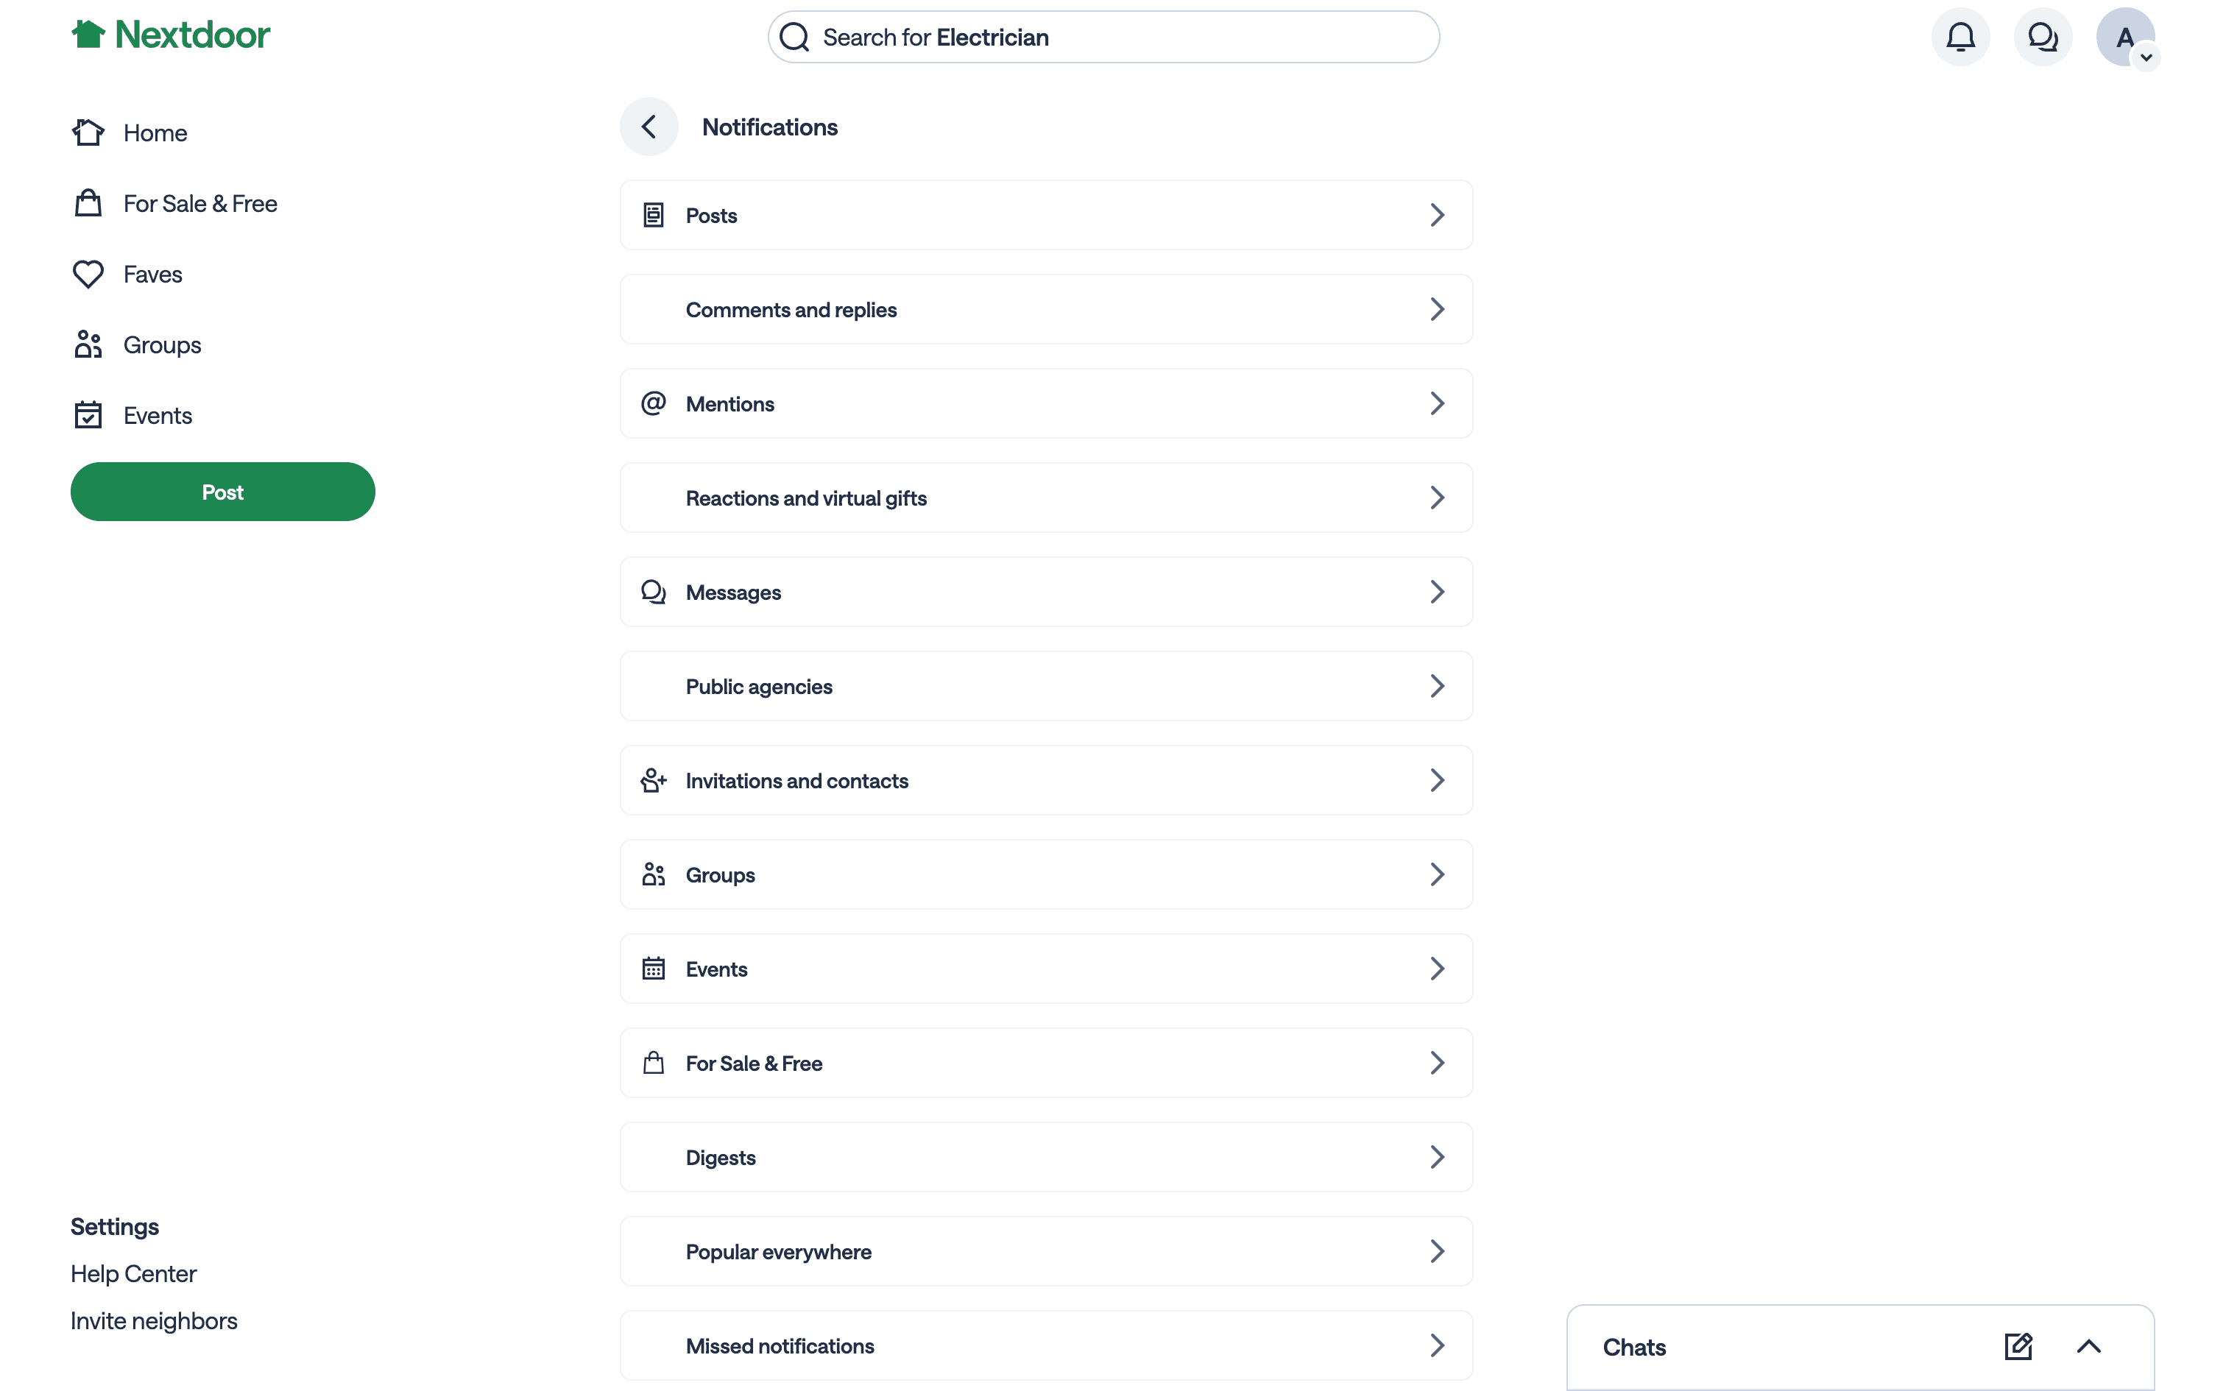Screen dimensions: 2226x1391
Task: Expand Posts notification settings chevron
Action: tap(1437, 215)
